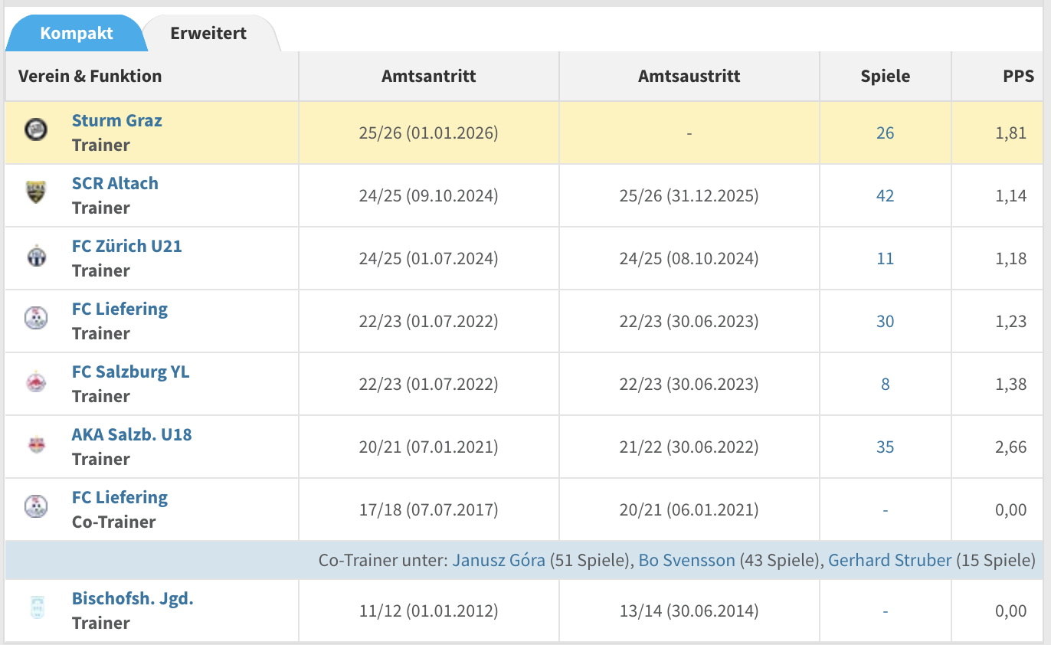Click the PPS value 1,14
The width and height of the screenshot is (1051, 645).
tap(1011, 196)
